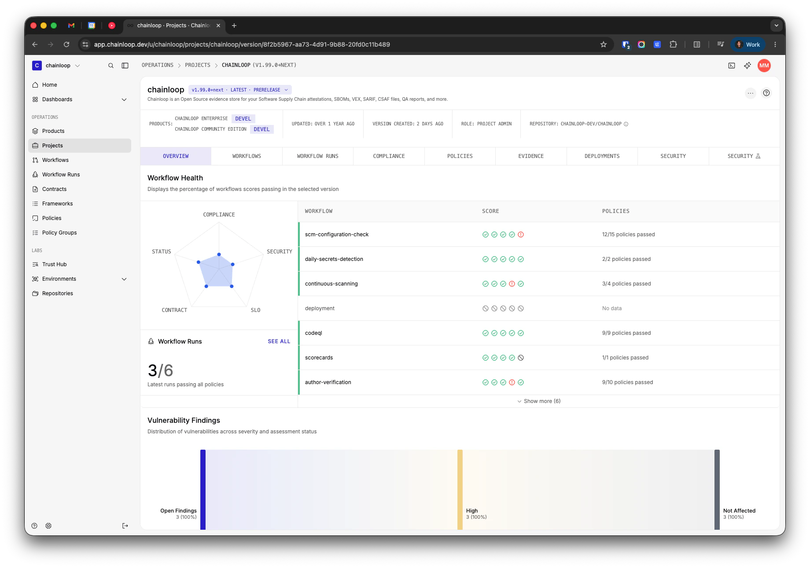810x568 pixels.
Task: Open the three-dots project actions menu
Action: pos(751,93)
